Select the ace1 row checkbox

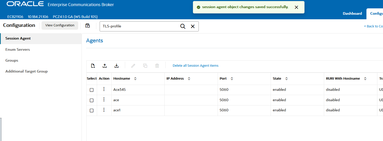[x=92, y=111]
